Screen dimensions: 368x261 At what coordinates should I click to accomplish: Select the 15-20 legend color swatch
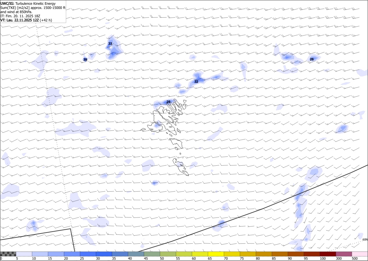click(x=56, y=254)
